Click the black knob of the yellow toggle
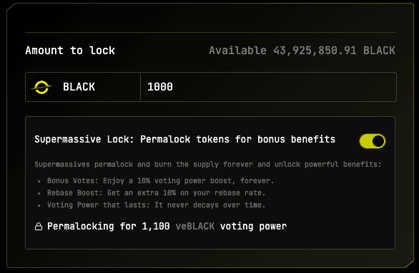 point(378,141)
